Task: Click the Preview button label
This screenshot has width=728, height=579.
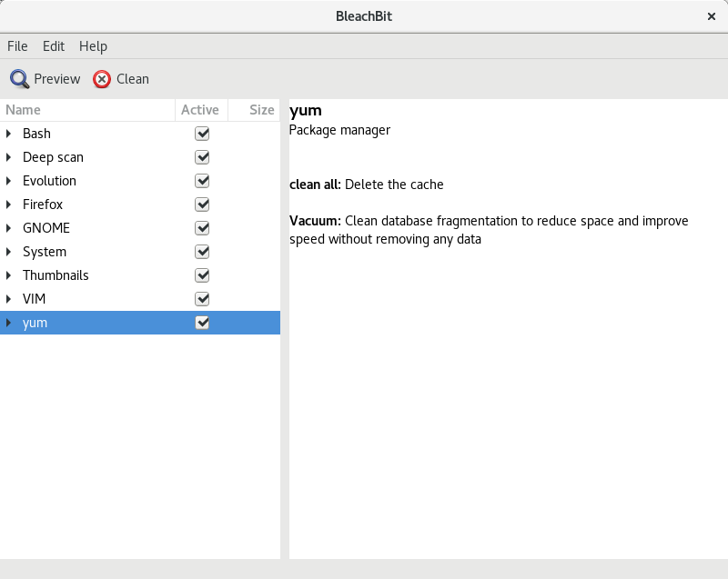Action: pyautogui.click(x=57, y=79)
